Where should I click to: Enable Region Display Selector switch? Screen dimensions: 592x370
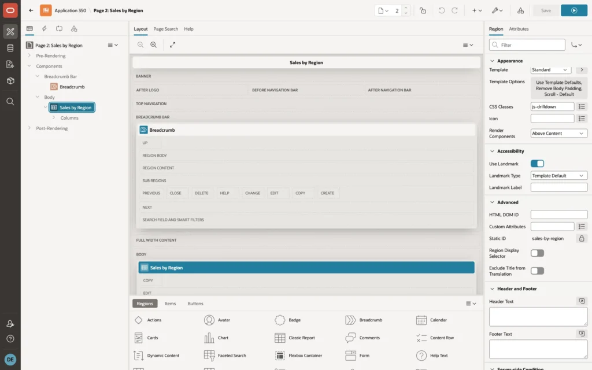(x=537, y=253)
